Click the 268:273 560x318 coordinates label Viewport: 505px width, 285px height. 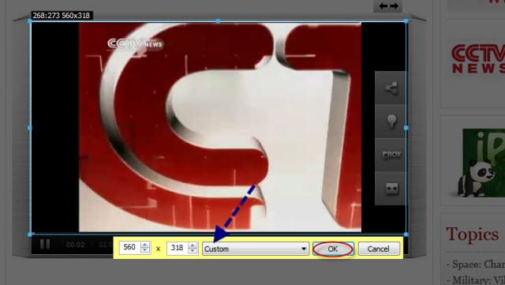[x=62, y=15]
